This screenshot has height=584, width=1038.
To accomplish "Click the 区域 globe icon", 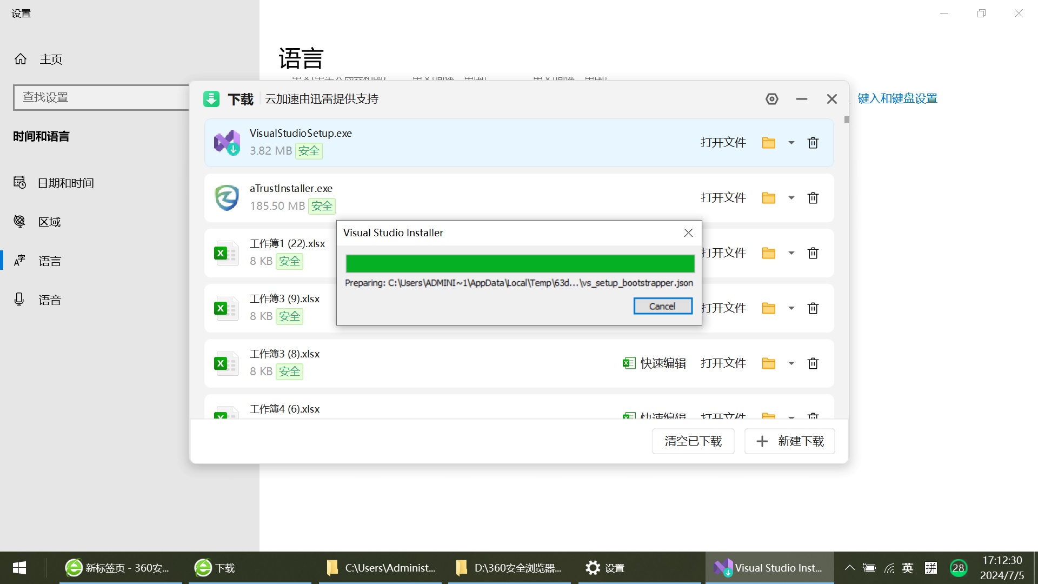I will coord(19,222).
